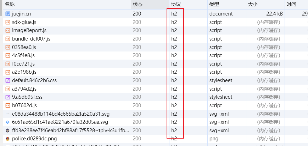Click the icon beside e08da34488b114bd4c665ba2fa520a31.svg
This screenshot has height=146, width=308.
click(x=7, y=114)
